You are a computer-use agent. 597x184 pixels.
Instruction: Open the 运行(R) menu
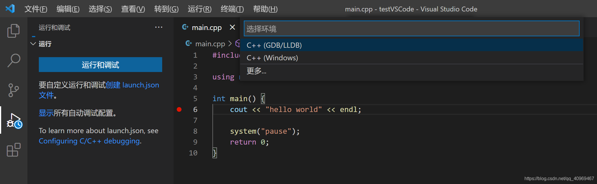point(200,9)
